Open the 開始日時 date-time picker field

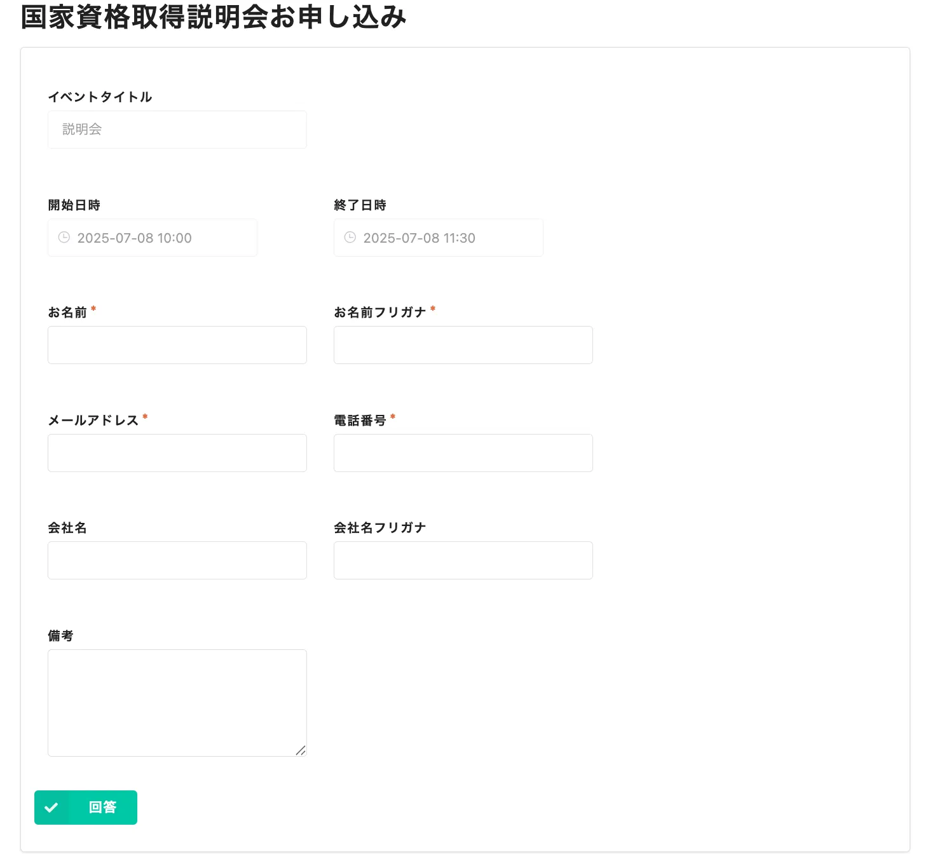point(153,238)
